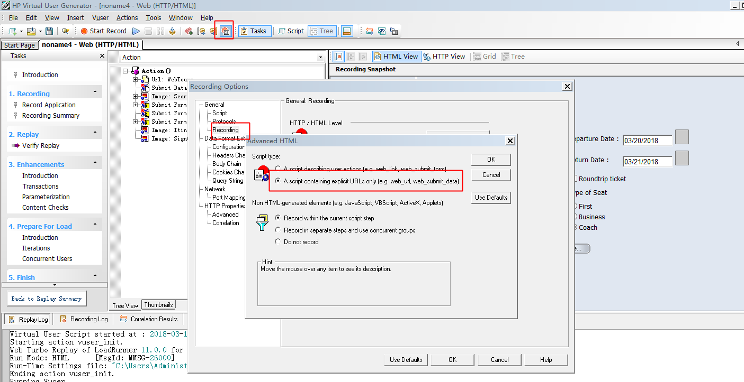Open the Tools menu
The width and height of the screenshot is (744, 382).
click(154, 17)
